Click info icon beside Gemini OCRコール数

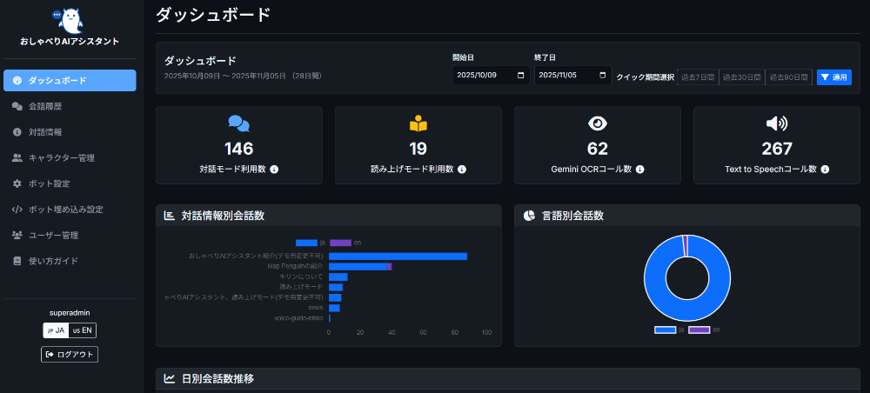tap(639, 170)
